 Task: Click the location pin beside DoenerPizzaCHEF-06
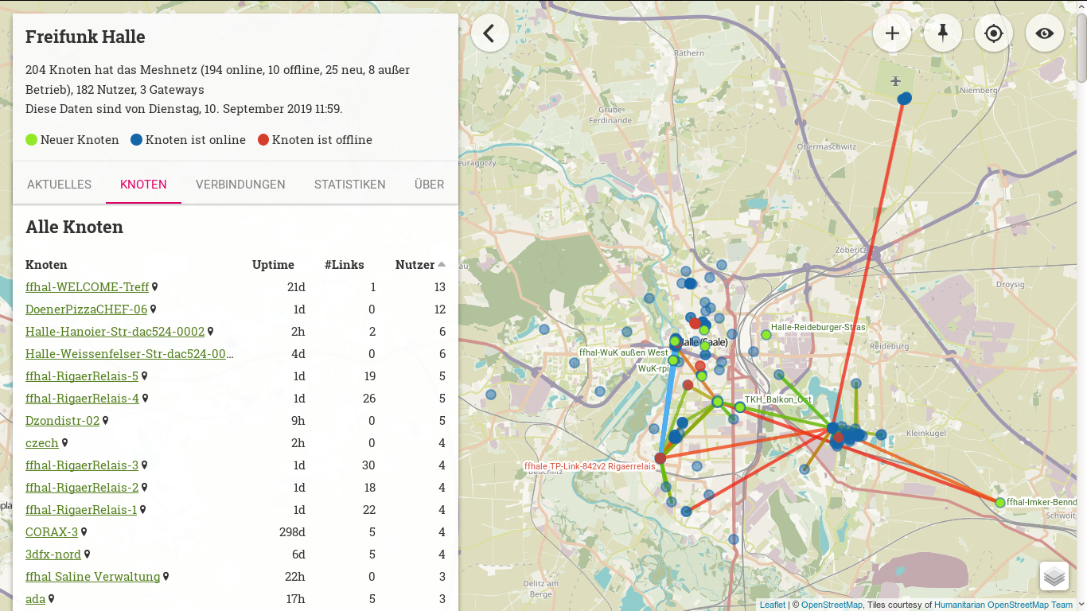coord(154,309)
